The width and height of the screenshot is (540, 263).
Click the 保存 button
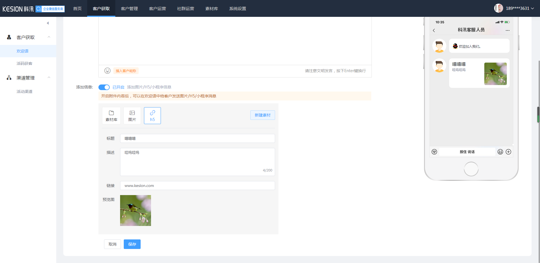click(x=132, y=244)
